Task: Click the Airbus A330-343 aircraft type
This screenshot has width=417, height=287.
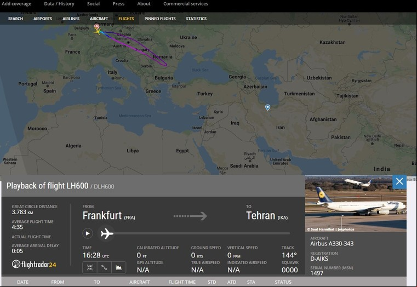Action: [x=332, y=243]
